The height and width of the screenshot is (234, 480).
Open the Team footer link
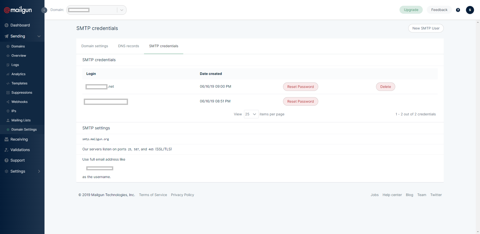[x=422, y=195]
